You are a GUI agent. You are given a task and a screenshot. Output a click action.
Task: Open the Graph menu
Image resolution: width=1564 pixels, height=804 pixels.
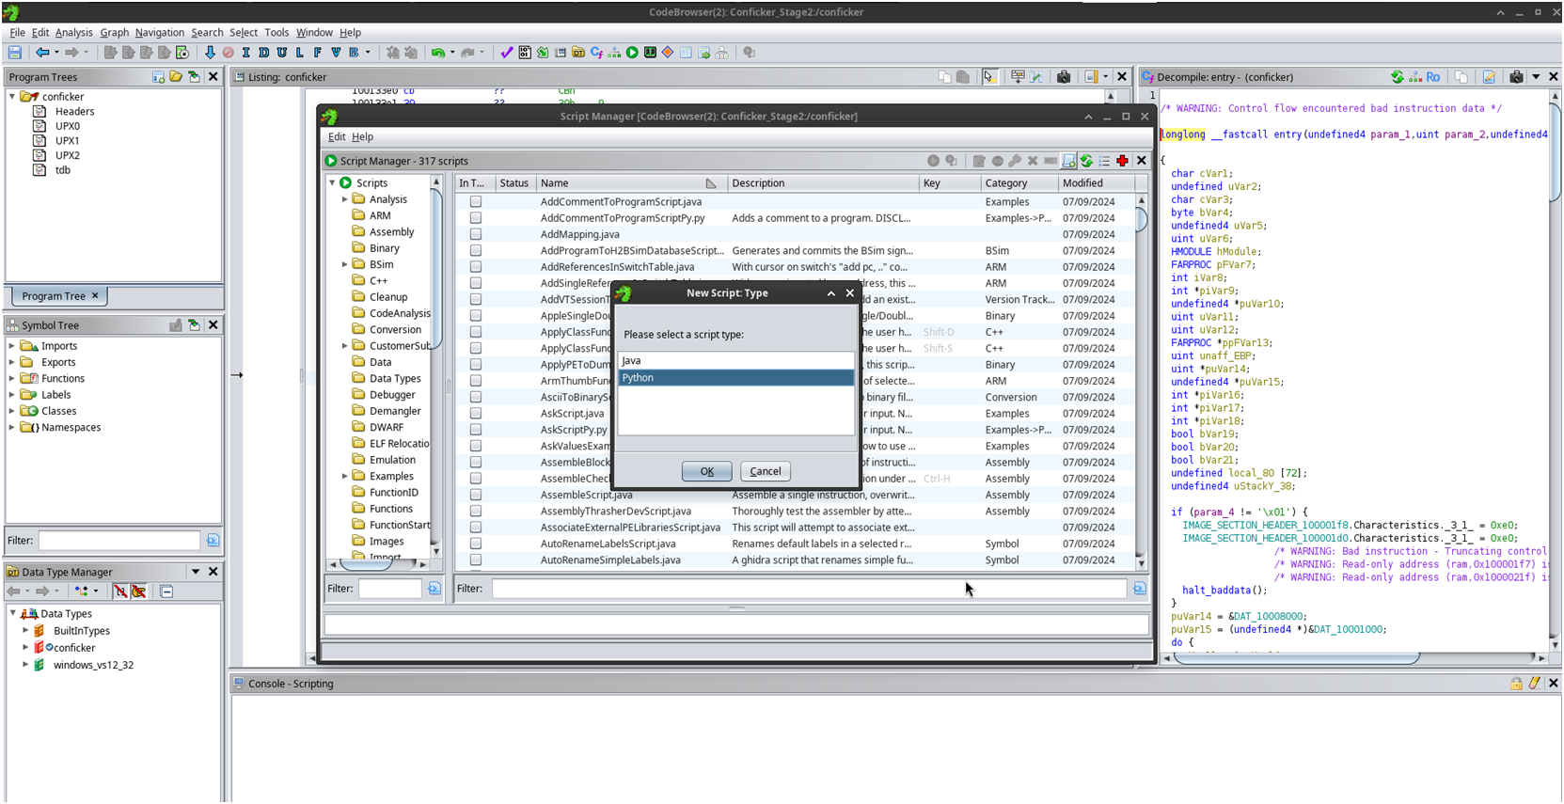pyautogui.click(x=115, y=32)
